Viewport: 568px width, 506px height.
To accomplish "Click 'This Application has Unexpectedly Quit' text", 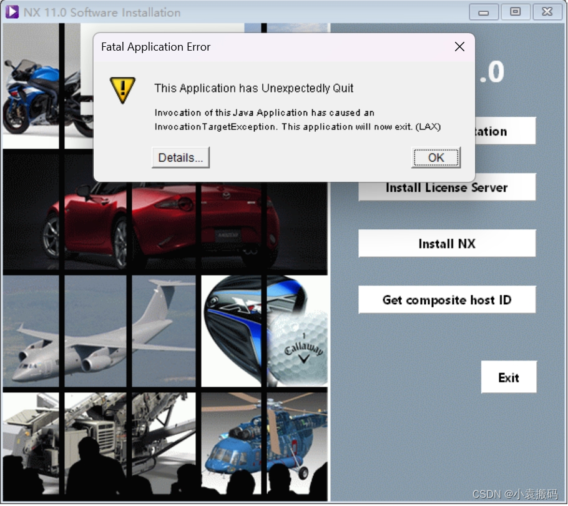I will 254,88.
